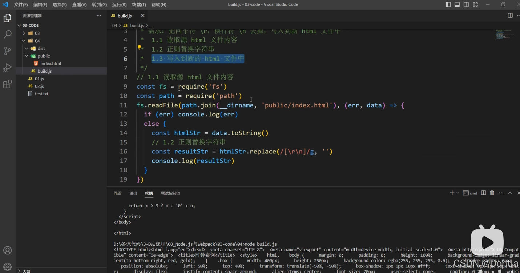Open the Explorer view in activity bar

(x=7, y=18)
